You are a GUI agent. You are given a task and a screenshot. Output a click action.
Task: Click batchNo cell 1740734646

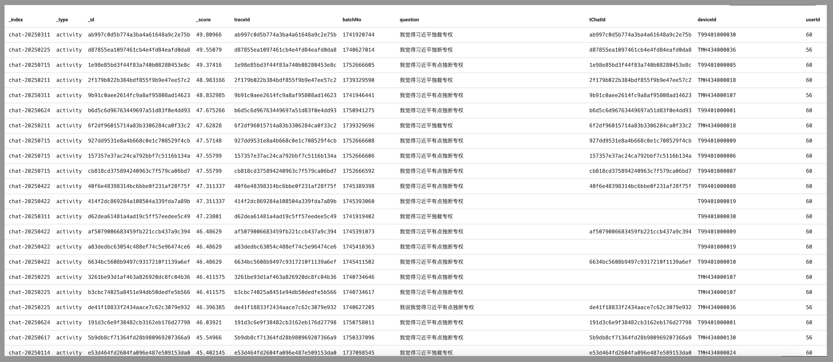359,277
